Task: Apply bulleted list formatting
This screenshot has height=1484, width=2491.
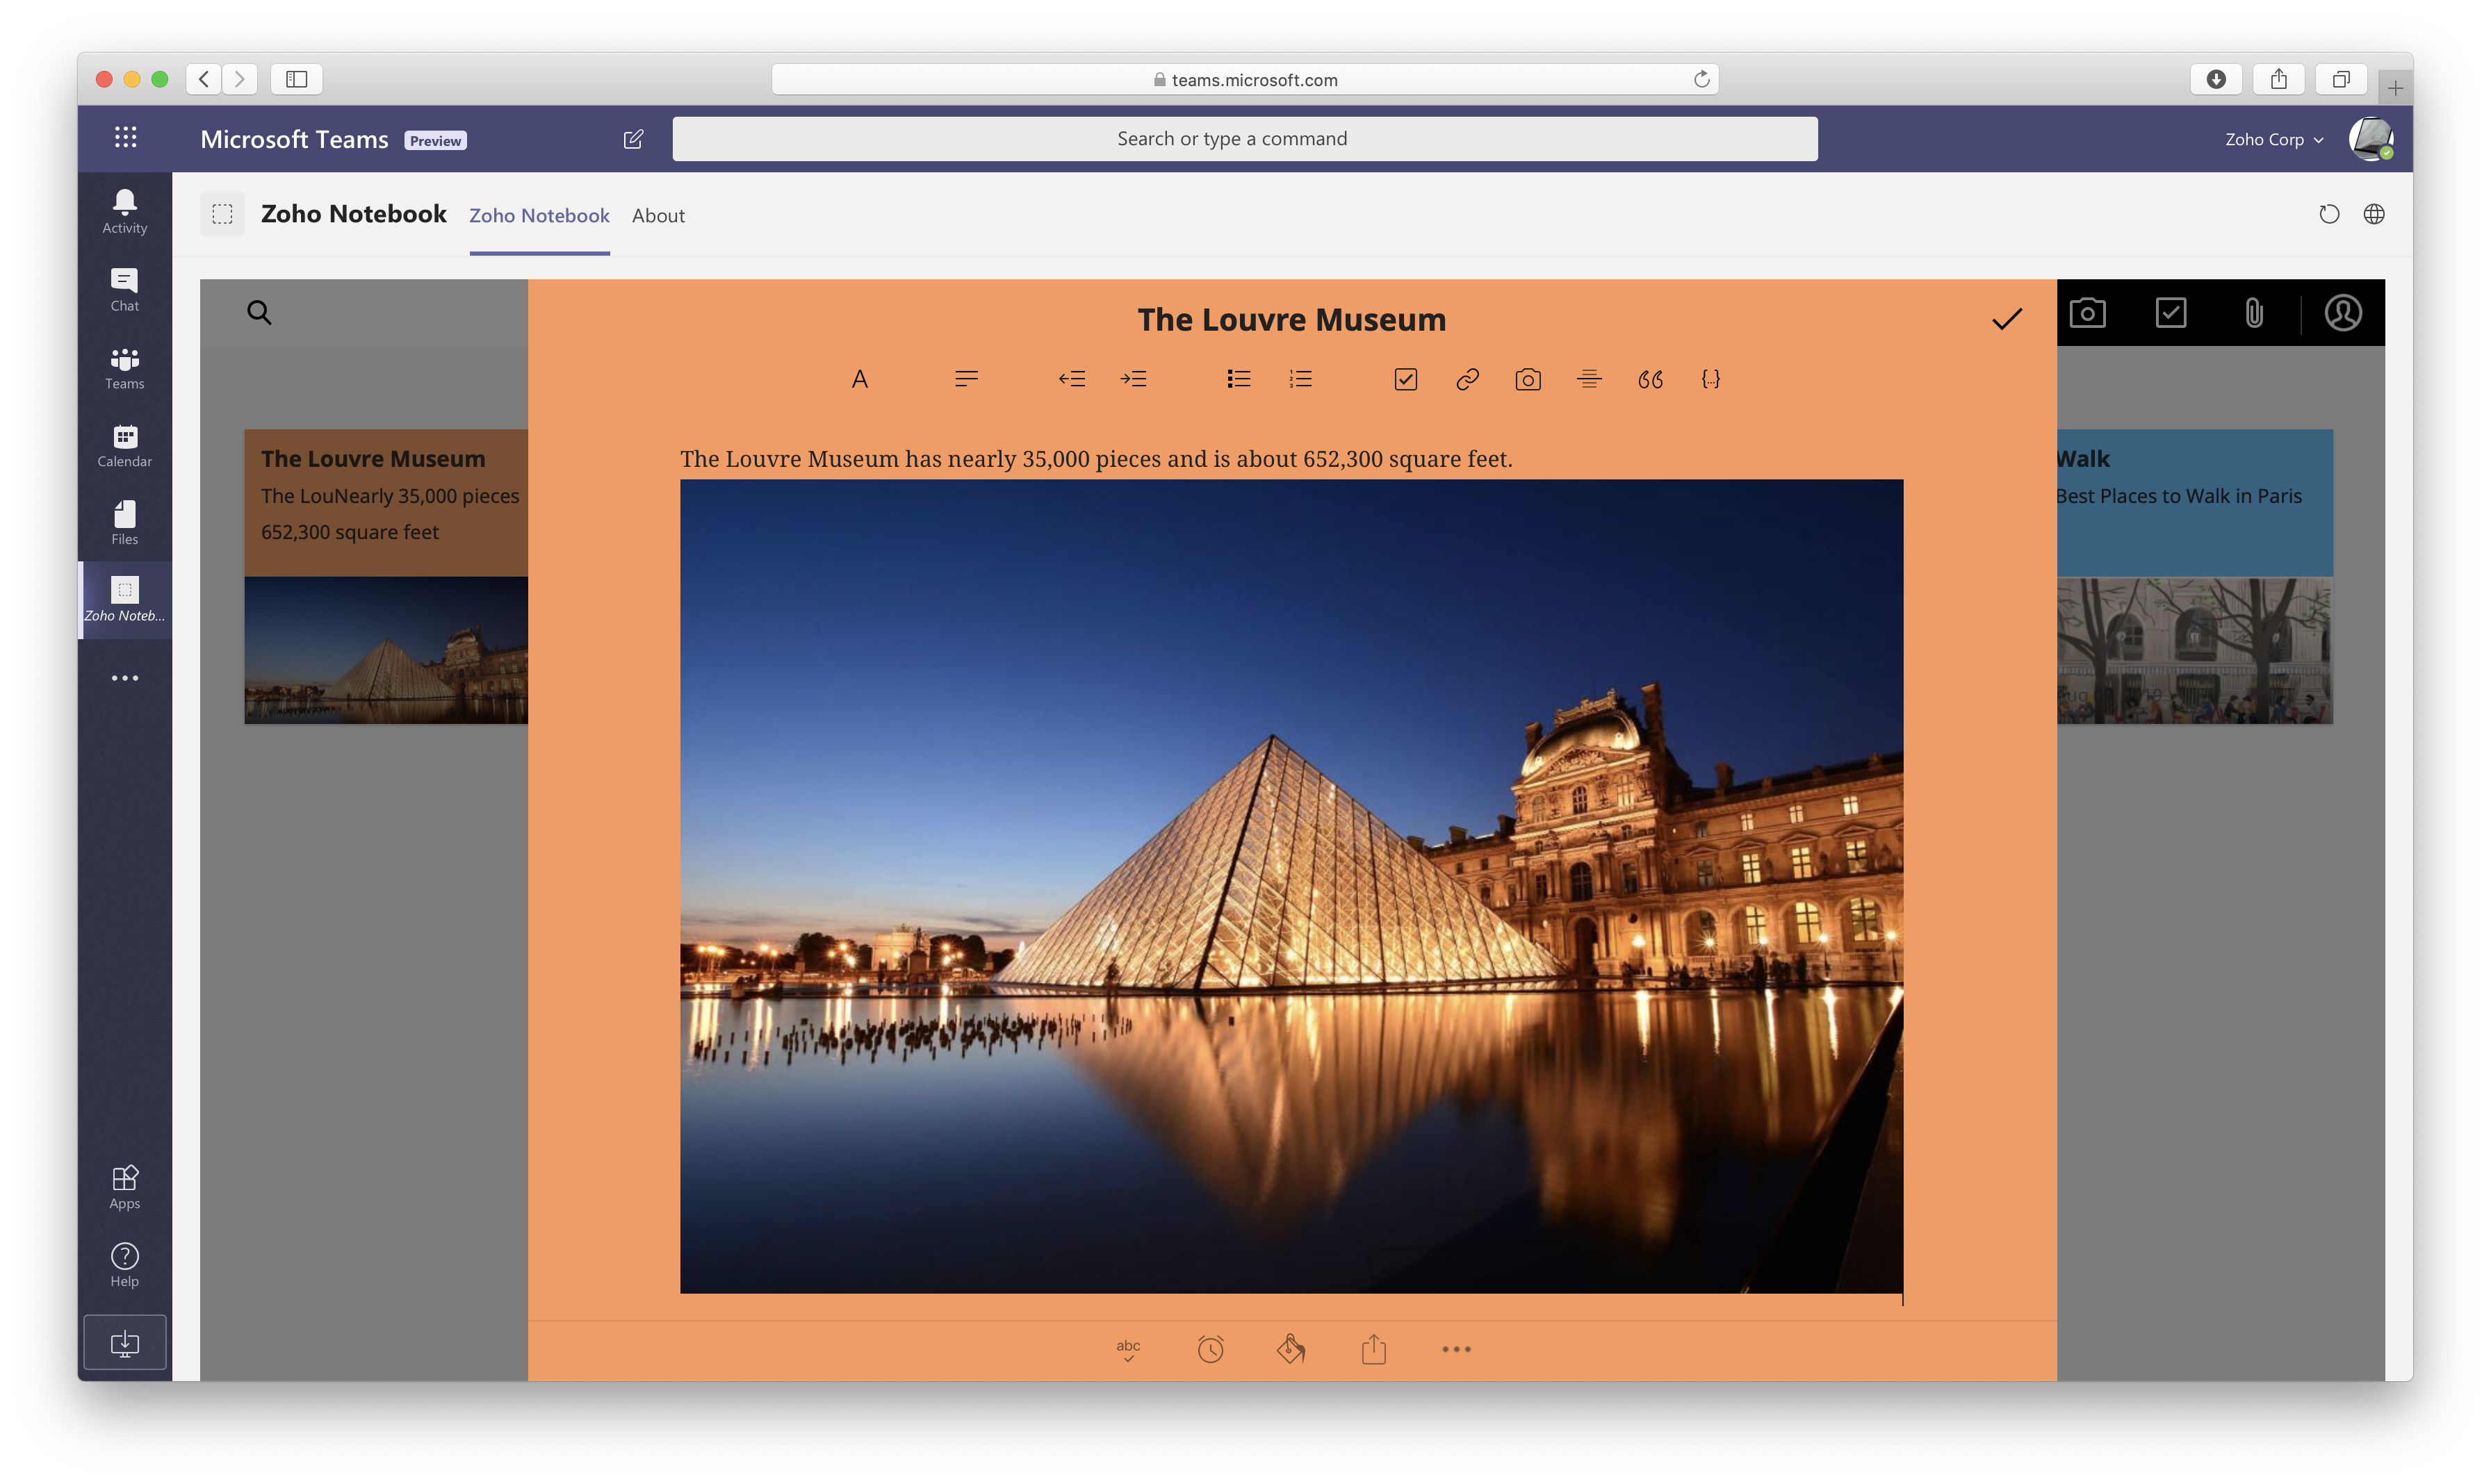Action: [1239, 379]
